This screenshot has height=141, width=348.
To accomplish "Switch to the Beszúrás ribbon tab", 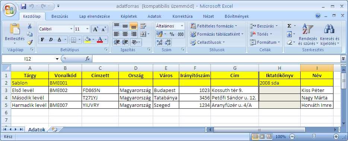I will (x=60, y=16).
